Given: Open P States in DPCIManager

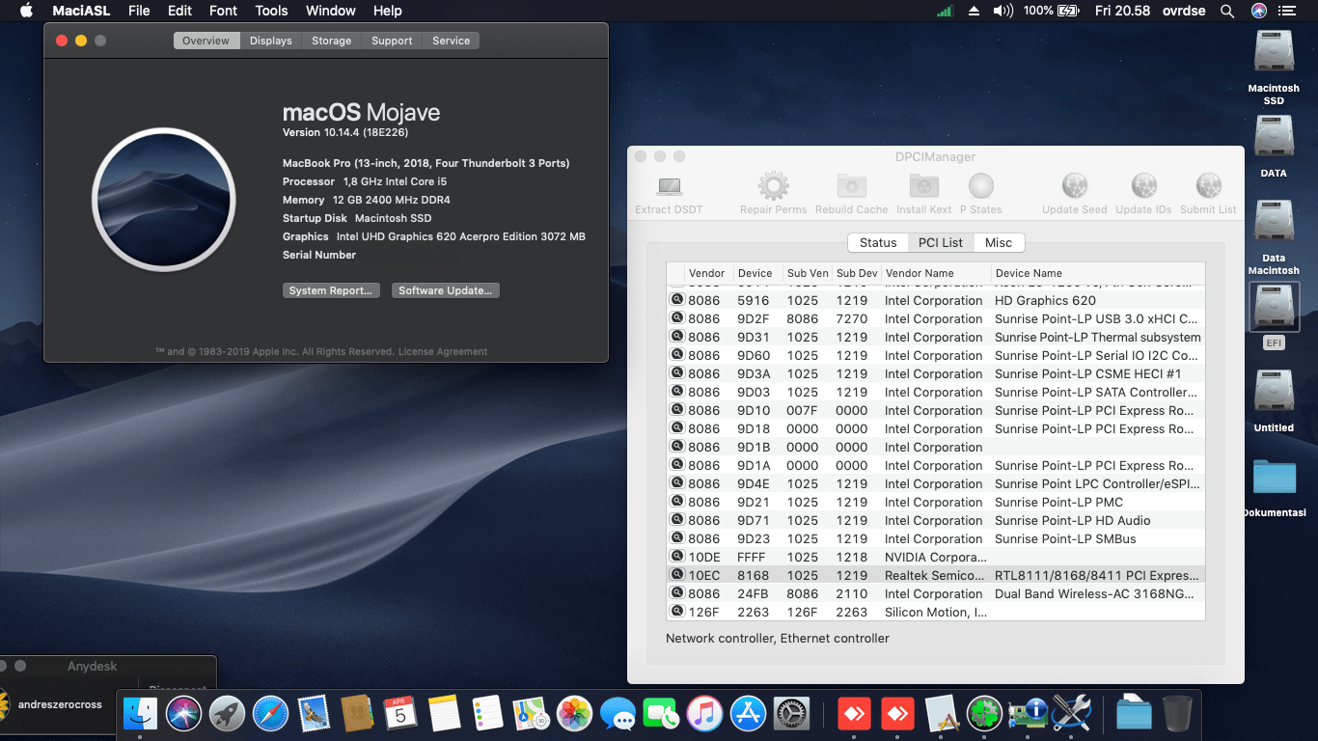Looking at the screenshot, I should 980,193.
